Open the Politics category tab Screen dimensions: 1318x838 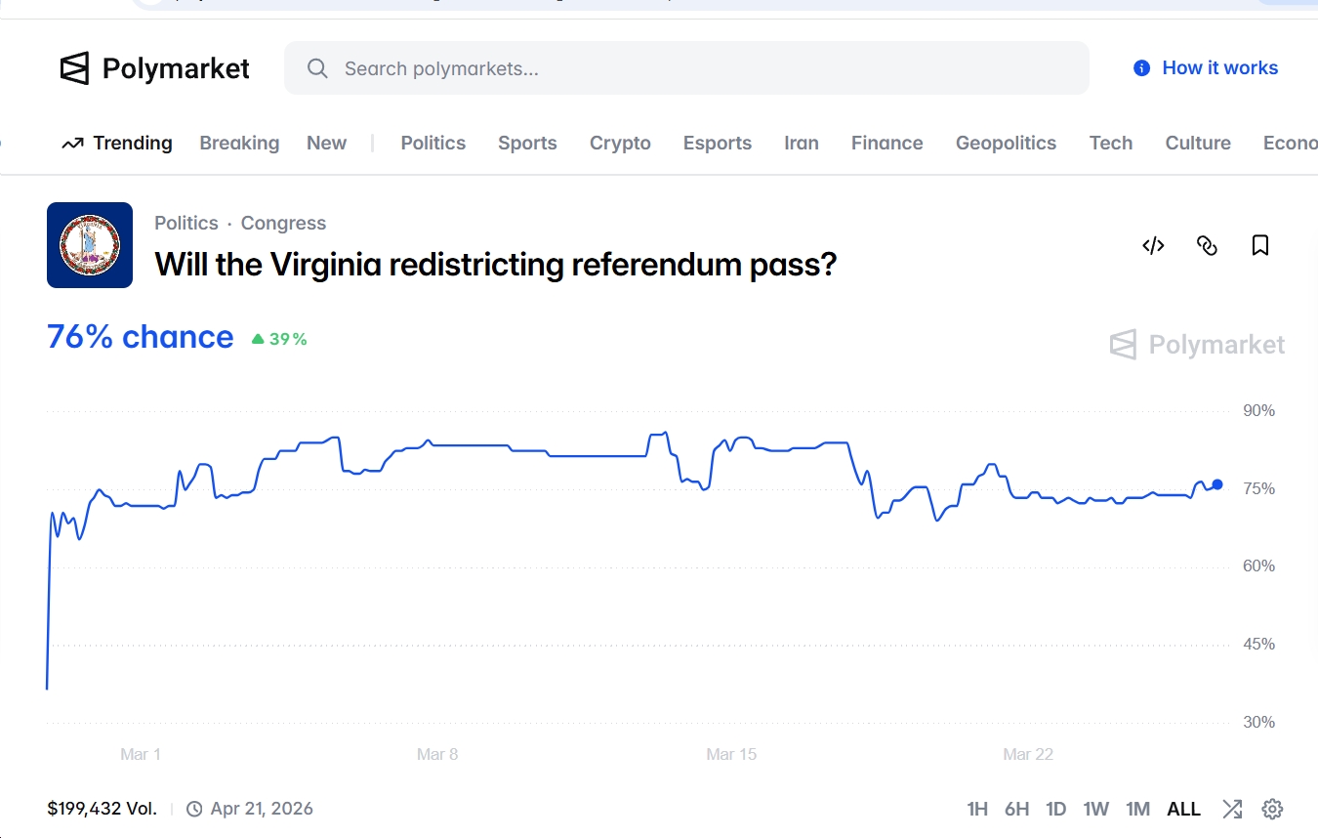(x=432, y=144)
